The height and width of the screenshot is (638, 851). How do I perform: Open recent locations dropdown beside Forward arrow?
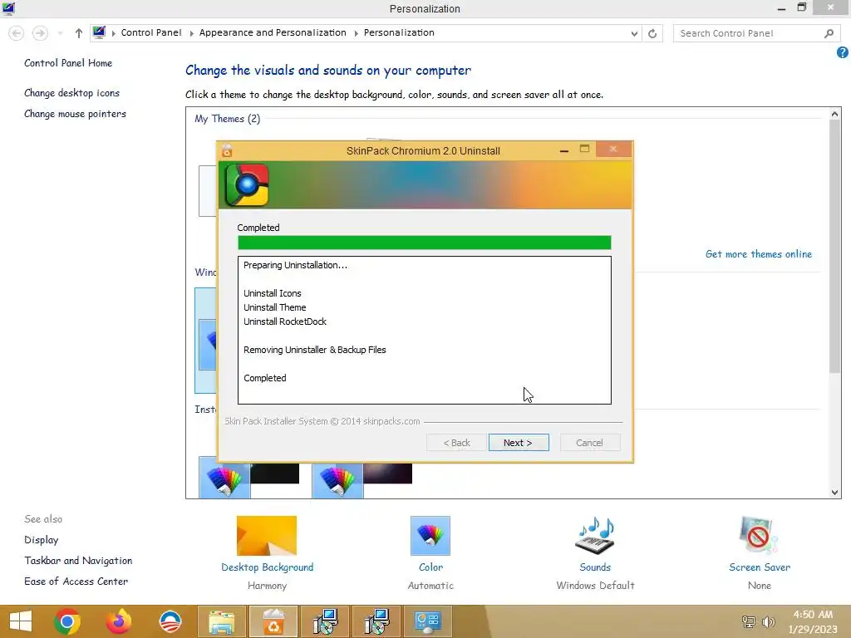(60, 33)
